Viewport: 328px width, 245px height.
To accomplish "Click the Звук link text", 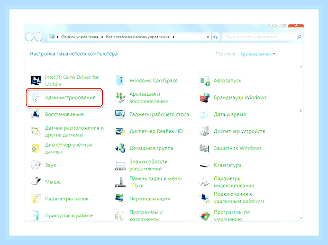I will tap(51, 165).
